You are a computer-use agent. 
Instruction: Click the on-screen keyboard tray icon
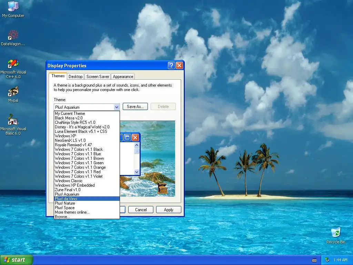[314, 260]
